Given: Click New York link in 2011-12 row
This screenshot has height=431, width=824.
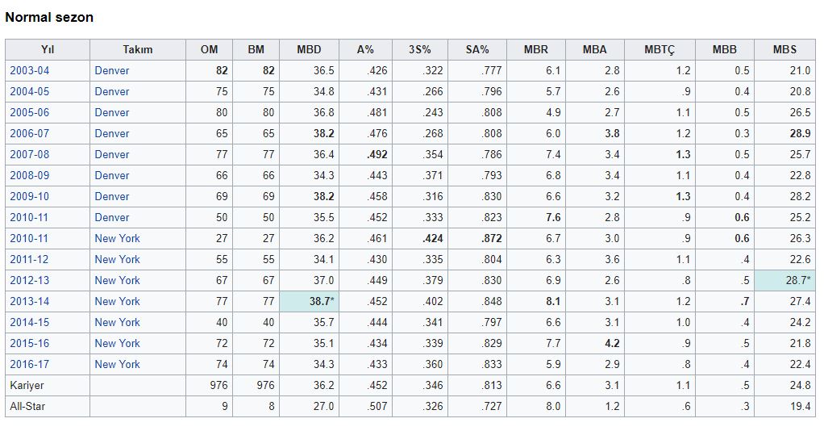Looking at the screenshot, I should [117, 260].
